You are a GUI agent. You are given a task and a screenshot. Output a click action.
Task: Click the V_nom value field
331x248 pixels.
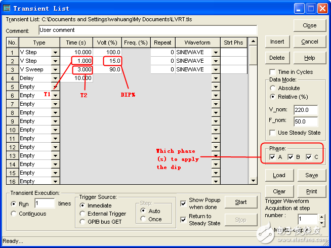305,109
